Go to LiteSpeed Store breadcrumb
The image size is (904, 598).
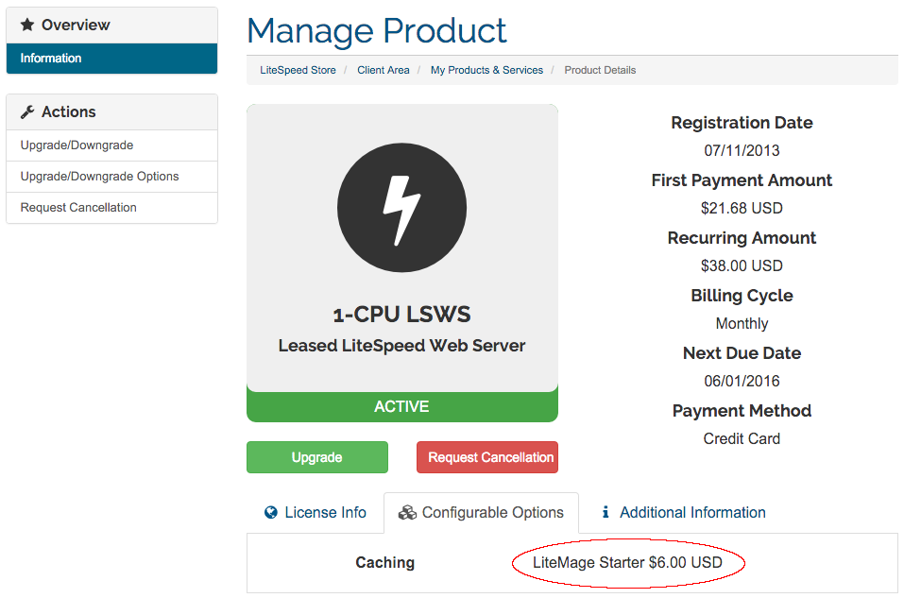point(298,70)
